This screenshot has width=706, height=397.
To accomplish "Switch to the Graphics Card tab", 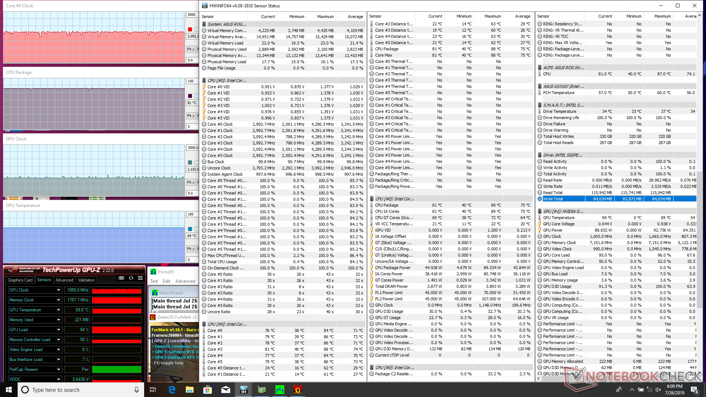I will [20, 280].
